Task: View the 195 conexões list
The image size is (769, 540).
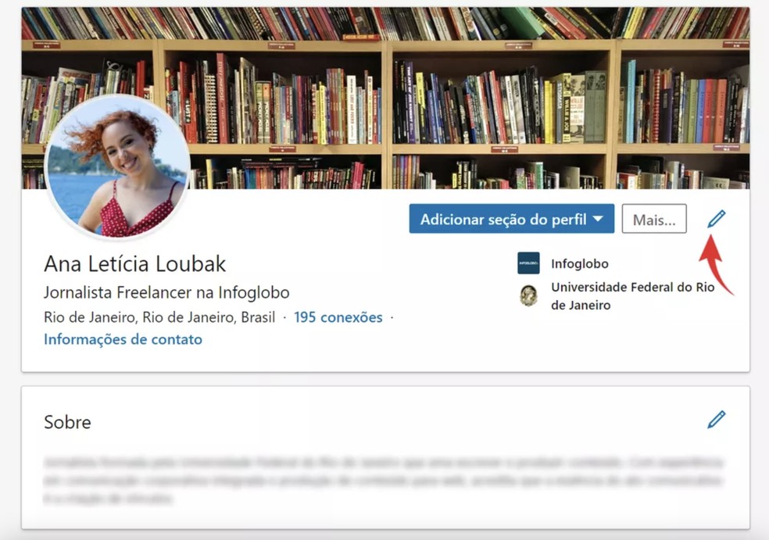Action: [338, 317]
